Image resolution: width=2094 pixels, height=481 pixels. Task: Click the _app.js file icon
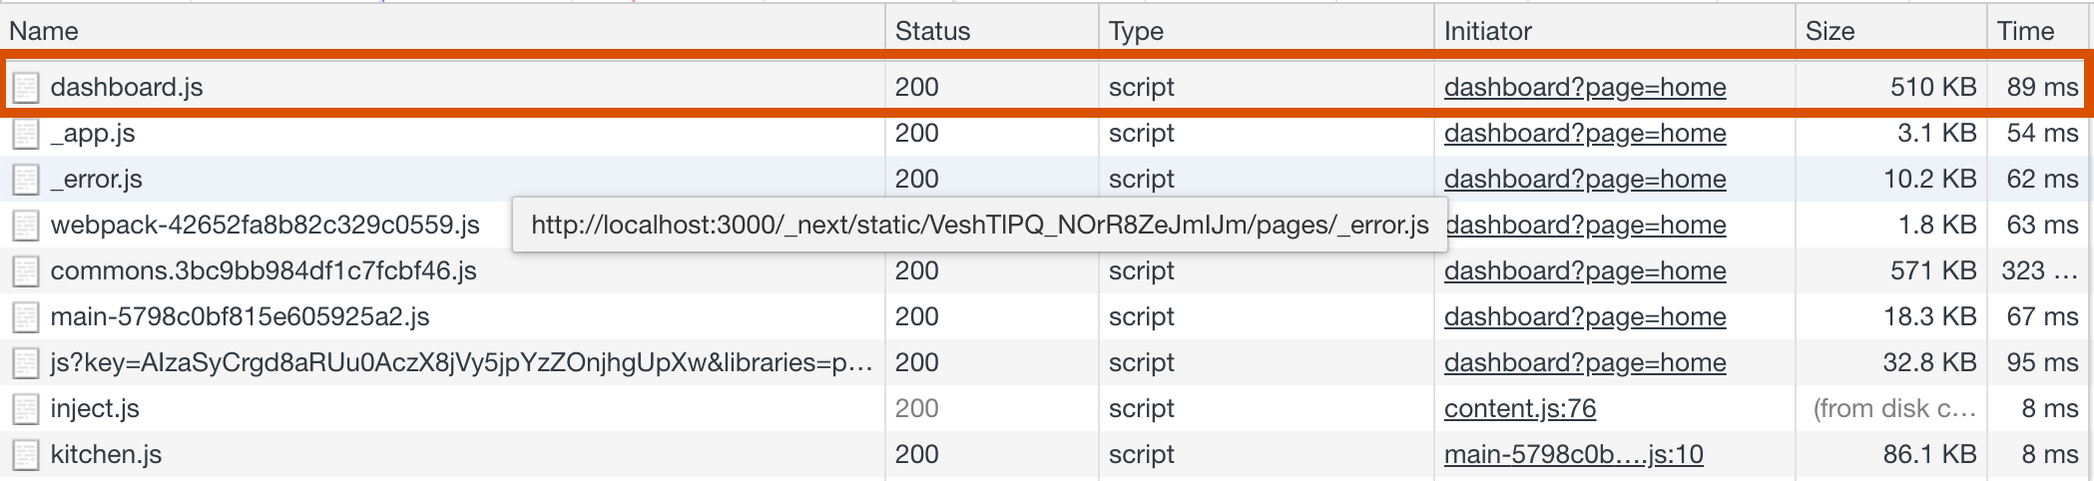coord(26,133)
